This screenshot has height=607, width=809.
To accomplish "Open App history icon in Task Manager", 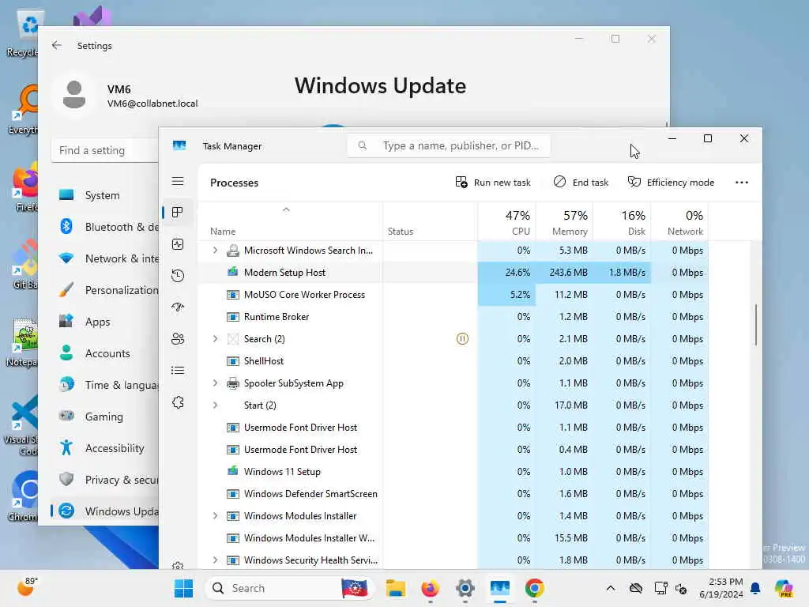I will pos(178,276).
